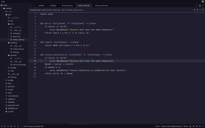Open .env.example in the file tree
Viewport: 205px width, 128px height.
[13, 96]
